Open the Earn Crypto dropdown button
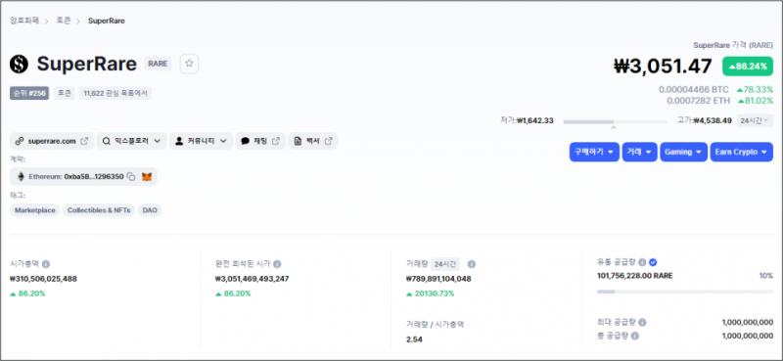Viewport: 783px width, 361px height. tap(742, 152)
